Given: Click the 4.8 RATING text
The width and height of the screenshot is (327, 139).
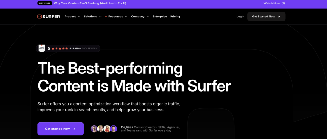Looking at the screenshot, I should (75, 48).
